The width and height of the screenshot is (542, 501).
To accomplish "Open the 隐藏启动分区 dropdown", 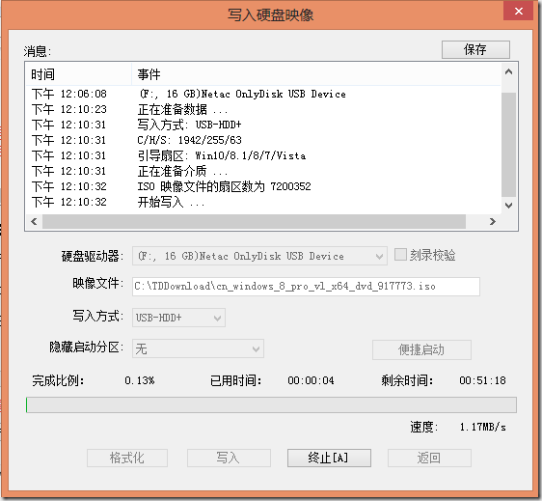I will [x=198, y=348].
